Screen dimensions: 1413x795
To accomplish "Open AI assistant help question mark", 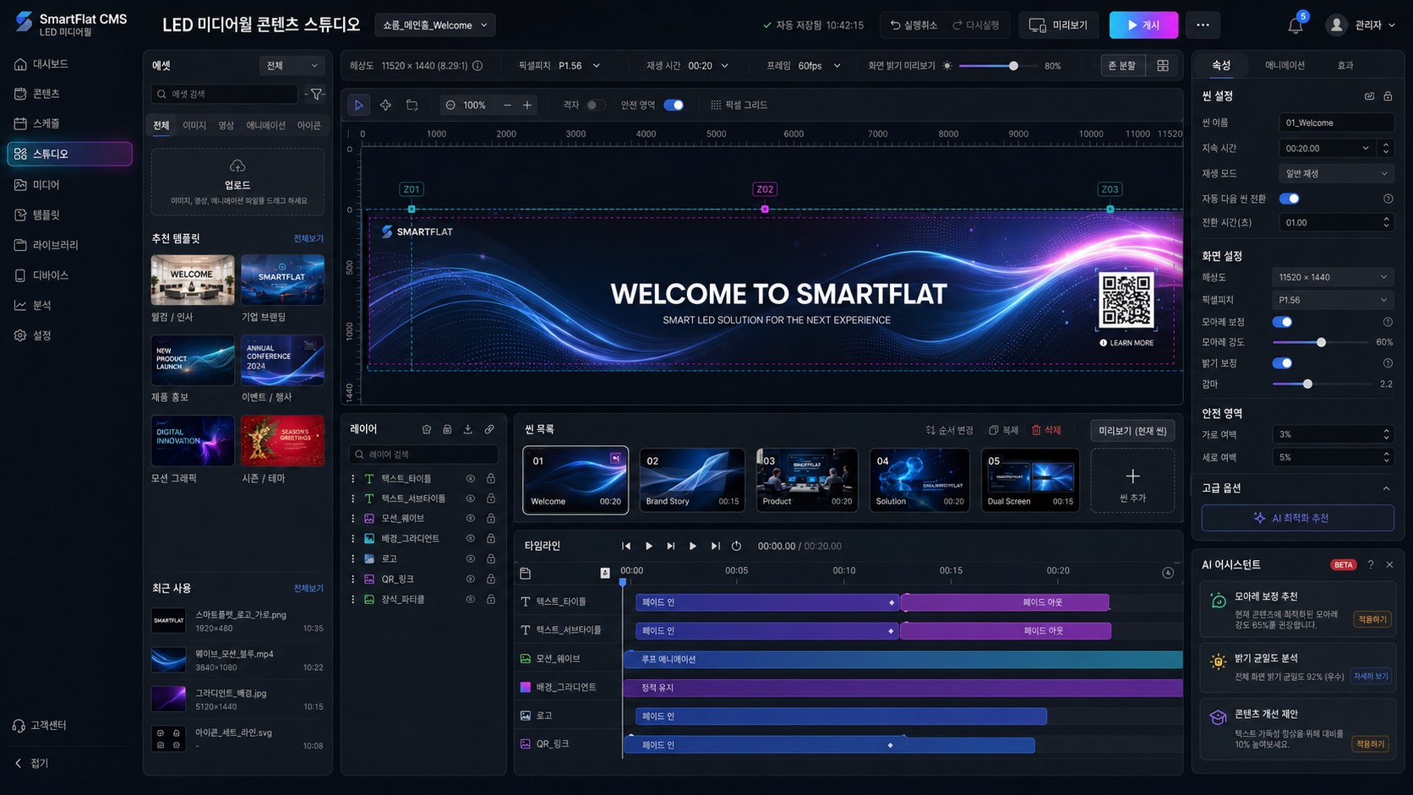I will pyautogui.click(x=1371, y=564).
